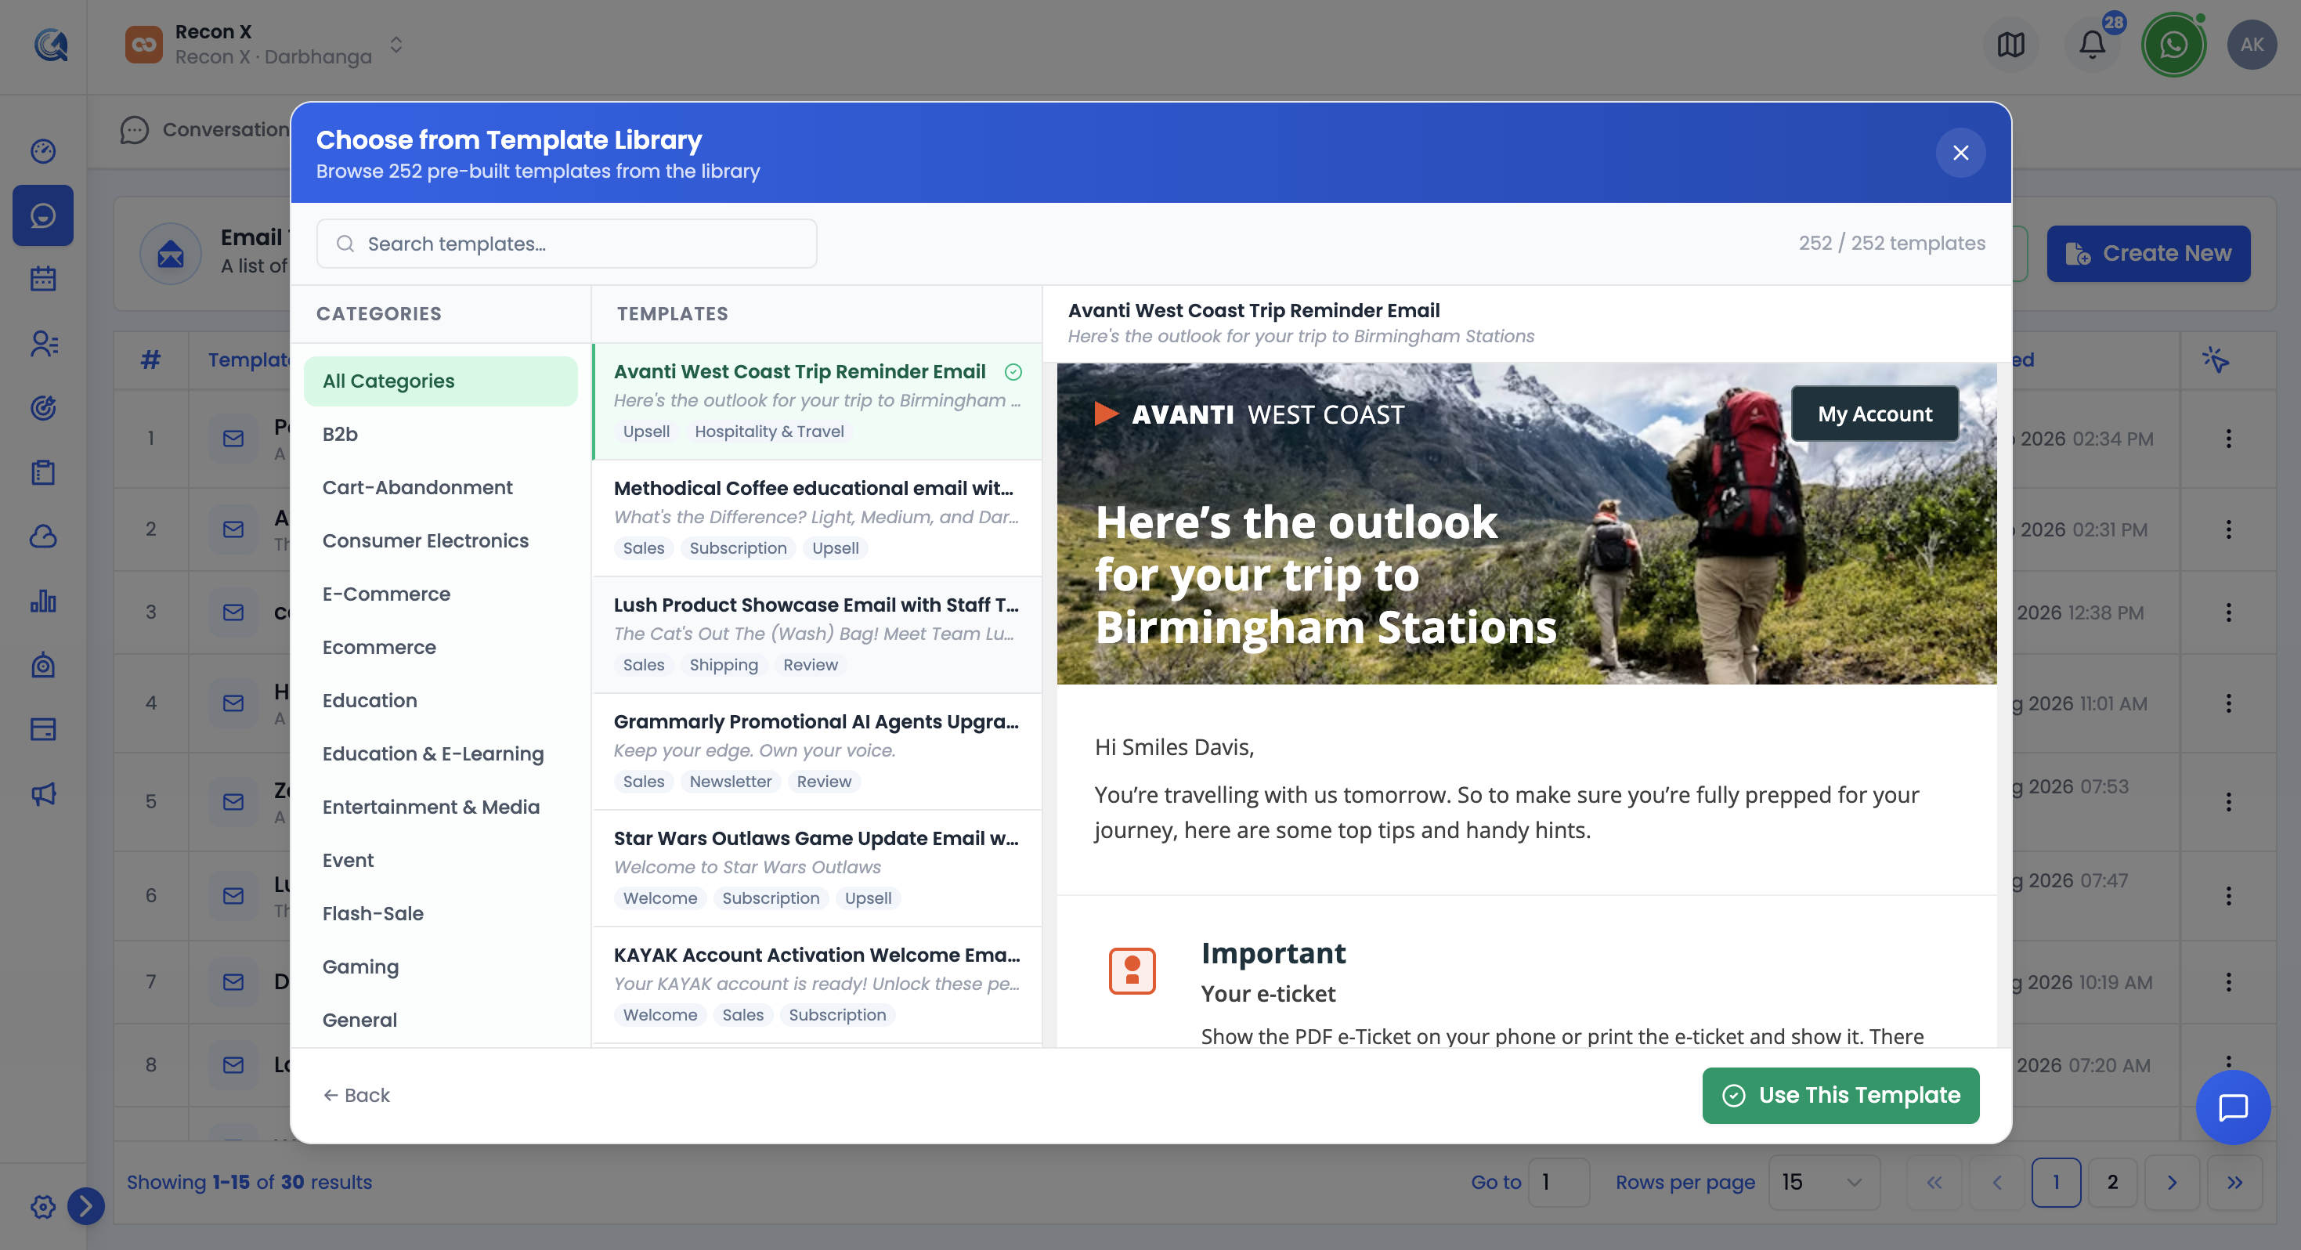This screenshot has height=1250, width=2301.
Task: Open the floating chat support bubble
Action: click(x=2233, y=1107)
